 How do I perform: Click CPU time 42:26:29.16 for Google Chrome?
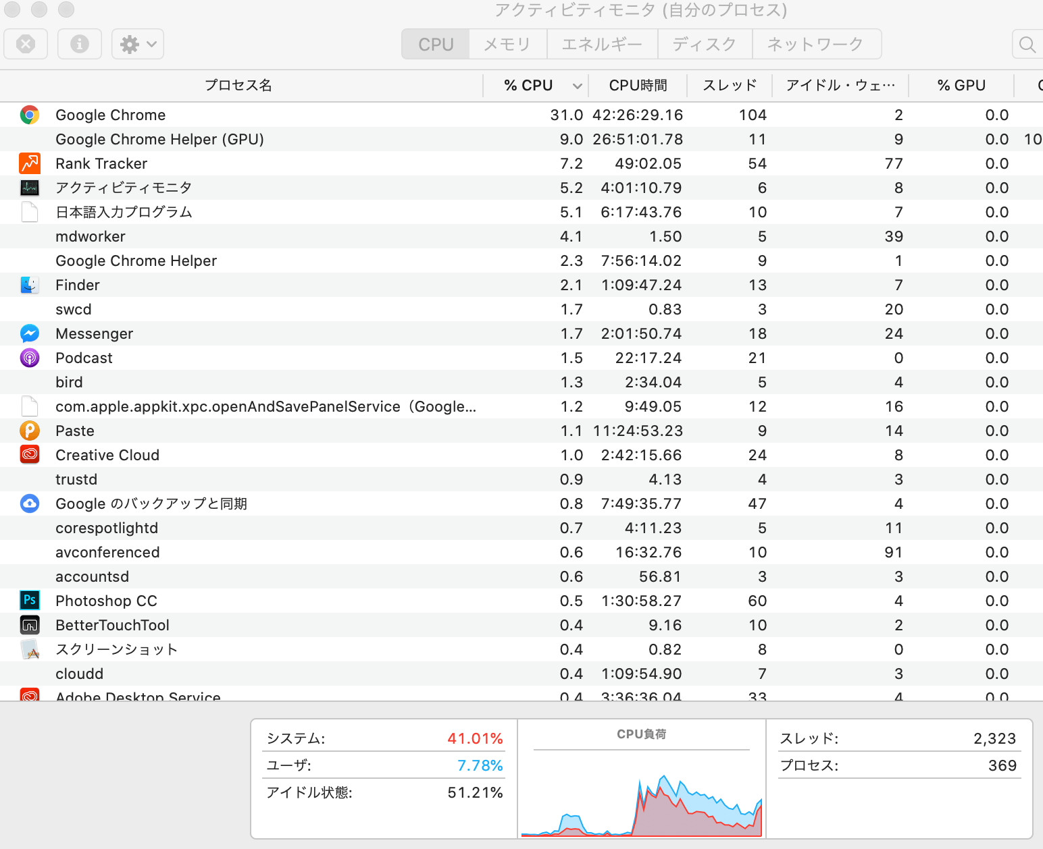click(638, 115)
